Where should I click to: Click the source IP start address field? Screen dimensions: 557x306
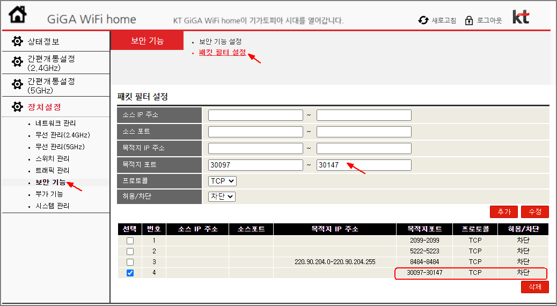pos(255,115)
